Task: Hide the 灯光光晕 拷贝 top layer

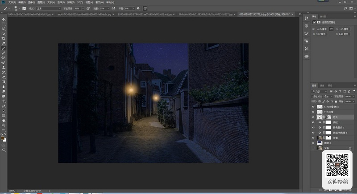Action: pyautogui.click(x=313, y=107)
